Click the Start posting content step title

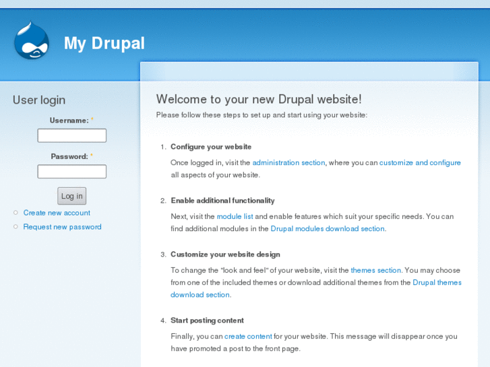pyautogui.click(x=207, y=321)
